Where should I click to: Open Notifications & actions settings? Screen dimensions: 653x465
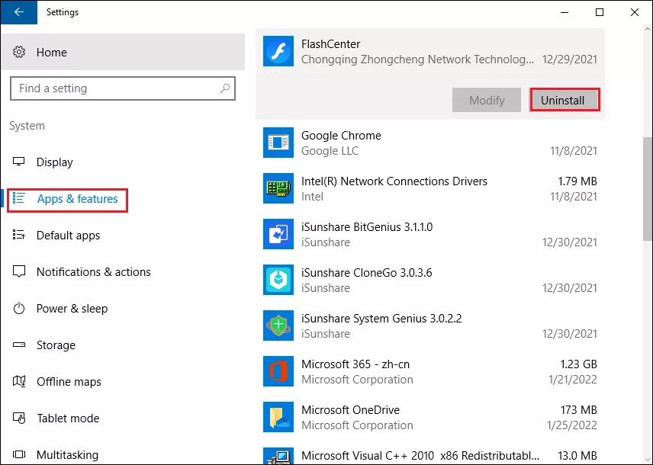pos(124,272)
